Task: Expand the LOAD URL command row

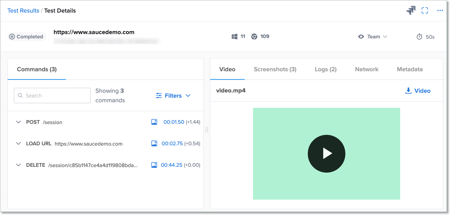Action: tap(19, 143)
